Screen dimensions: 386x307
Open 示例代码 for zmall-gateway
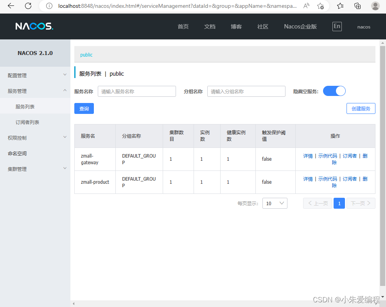(x=327, y=156)
